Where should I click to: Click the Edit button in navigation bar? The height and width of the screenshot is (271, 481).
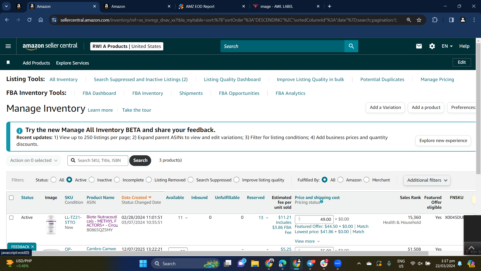pyautogui.click(x=462, y=62)
